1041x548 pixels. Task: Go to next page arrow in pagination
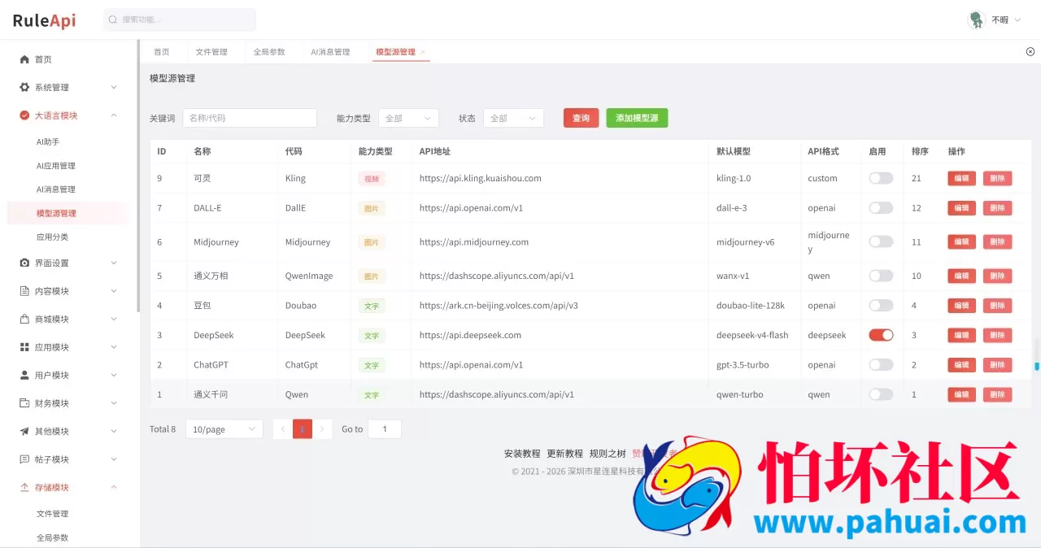[322, 428]
